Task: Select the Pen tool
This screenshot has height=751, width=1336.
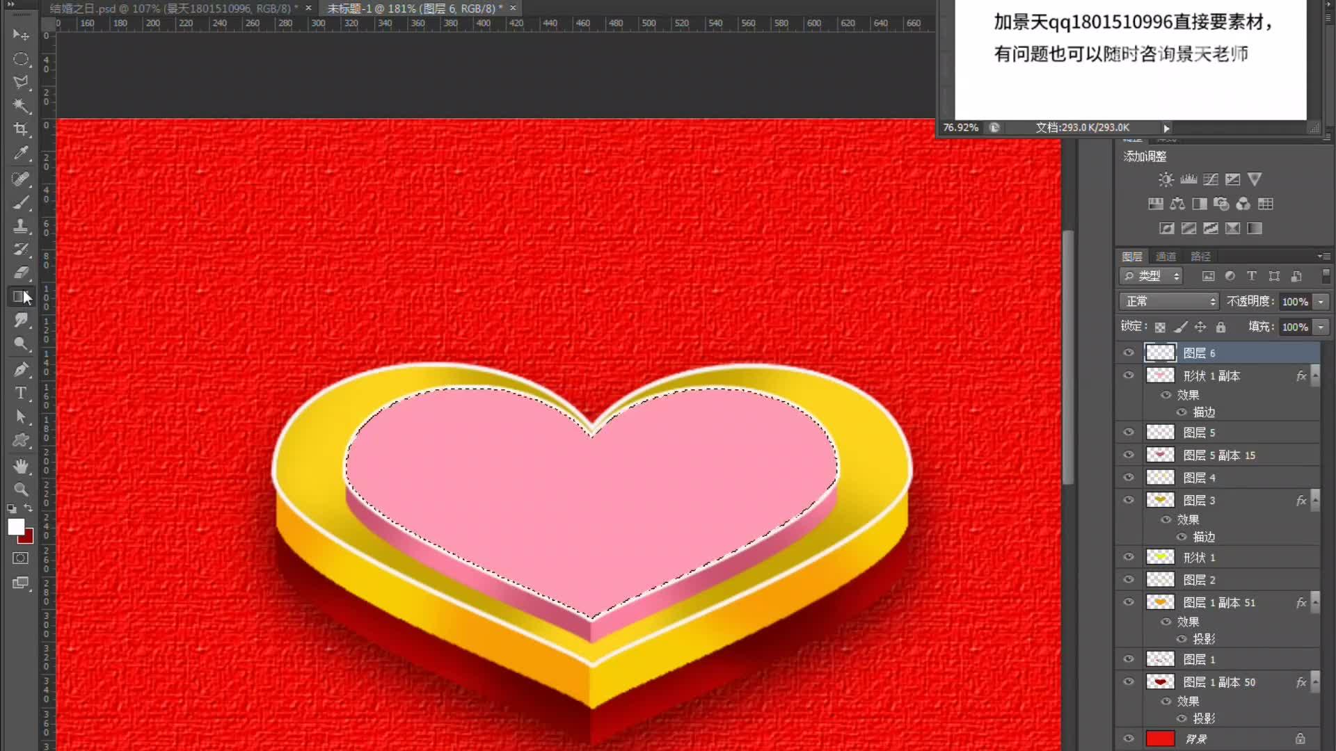Action: [x=21, y=369]
